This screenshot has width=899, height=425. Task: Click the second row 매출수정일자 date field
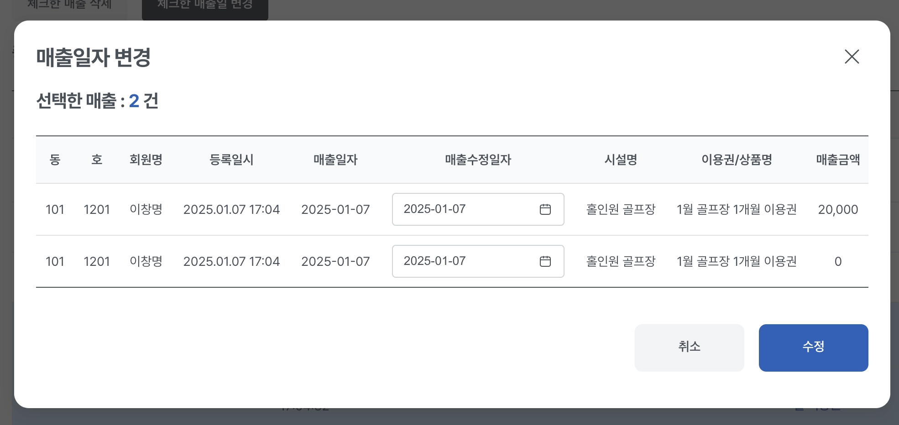point(461,261)
